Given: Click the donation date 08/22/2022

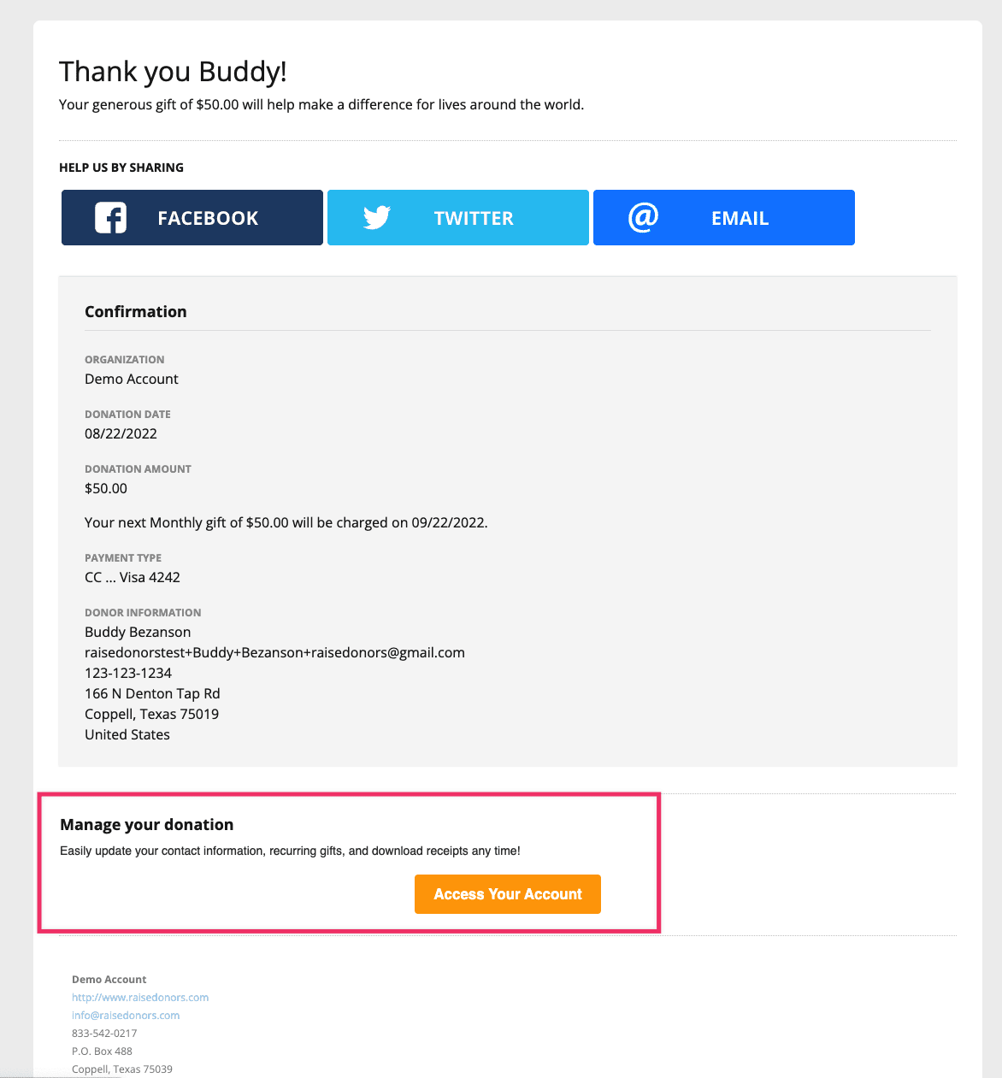Looking at the screenshot, I should coord(121,433).
